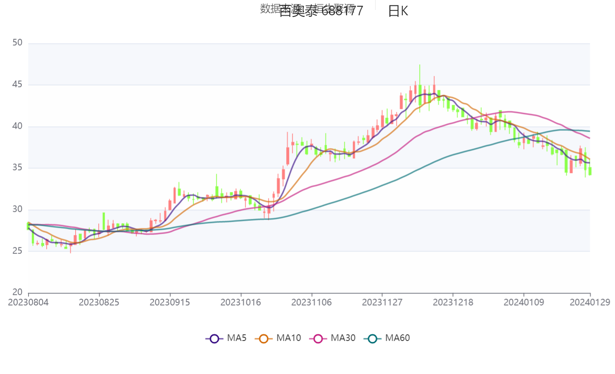The width and height of the screenshot is (615, 374).
Task: Click the 25 price axis label
Action: (x=17, y=251)
